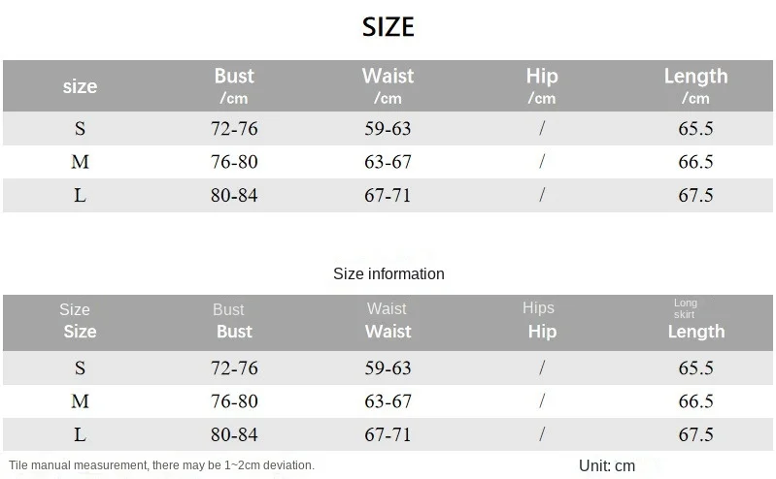Click 67-71 waist value in the first table

coord(388,195)
